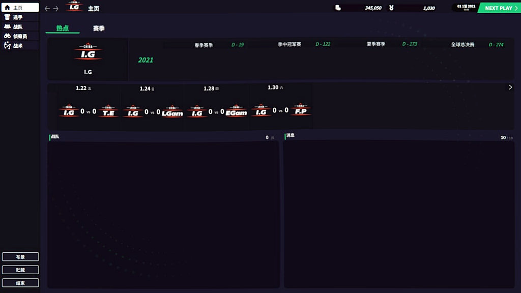Select the T.E team logo
This screenshot has height=293, width=521.
108,111
